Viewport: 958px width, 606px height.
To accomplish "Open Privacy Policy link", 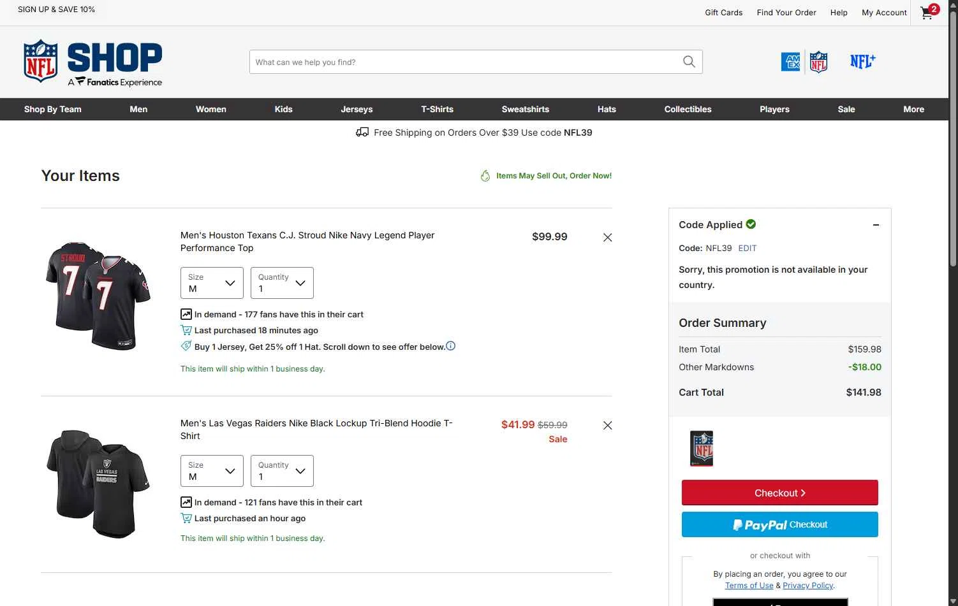I will point(808,586).
